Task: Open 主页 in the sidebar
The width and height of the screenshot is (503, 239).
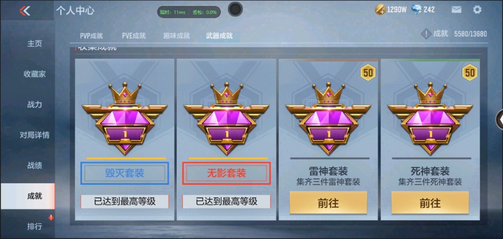Action: [34, 44]
